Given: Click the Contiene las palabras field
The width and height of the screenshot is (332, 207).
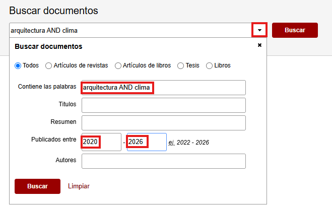Looking at the screenshot, I should (x=164, y=88).
